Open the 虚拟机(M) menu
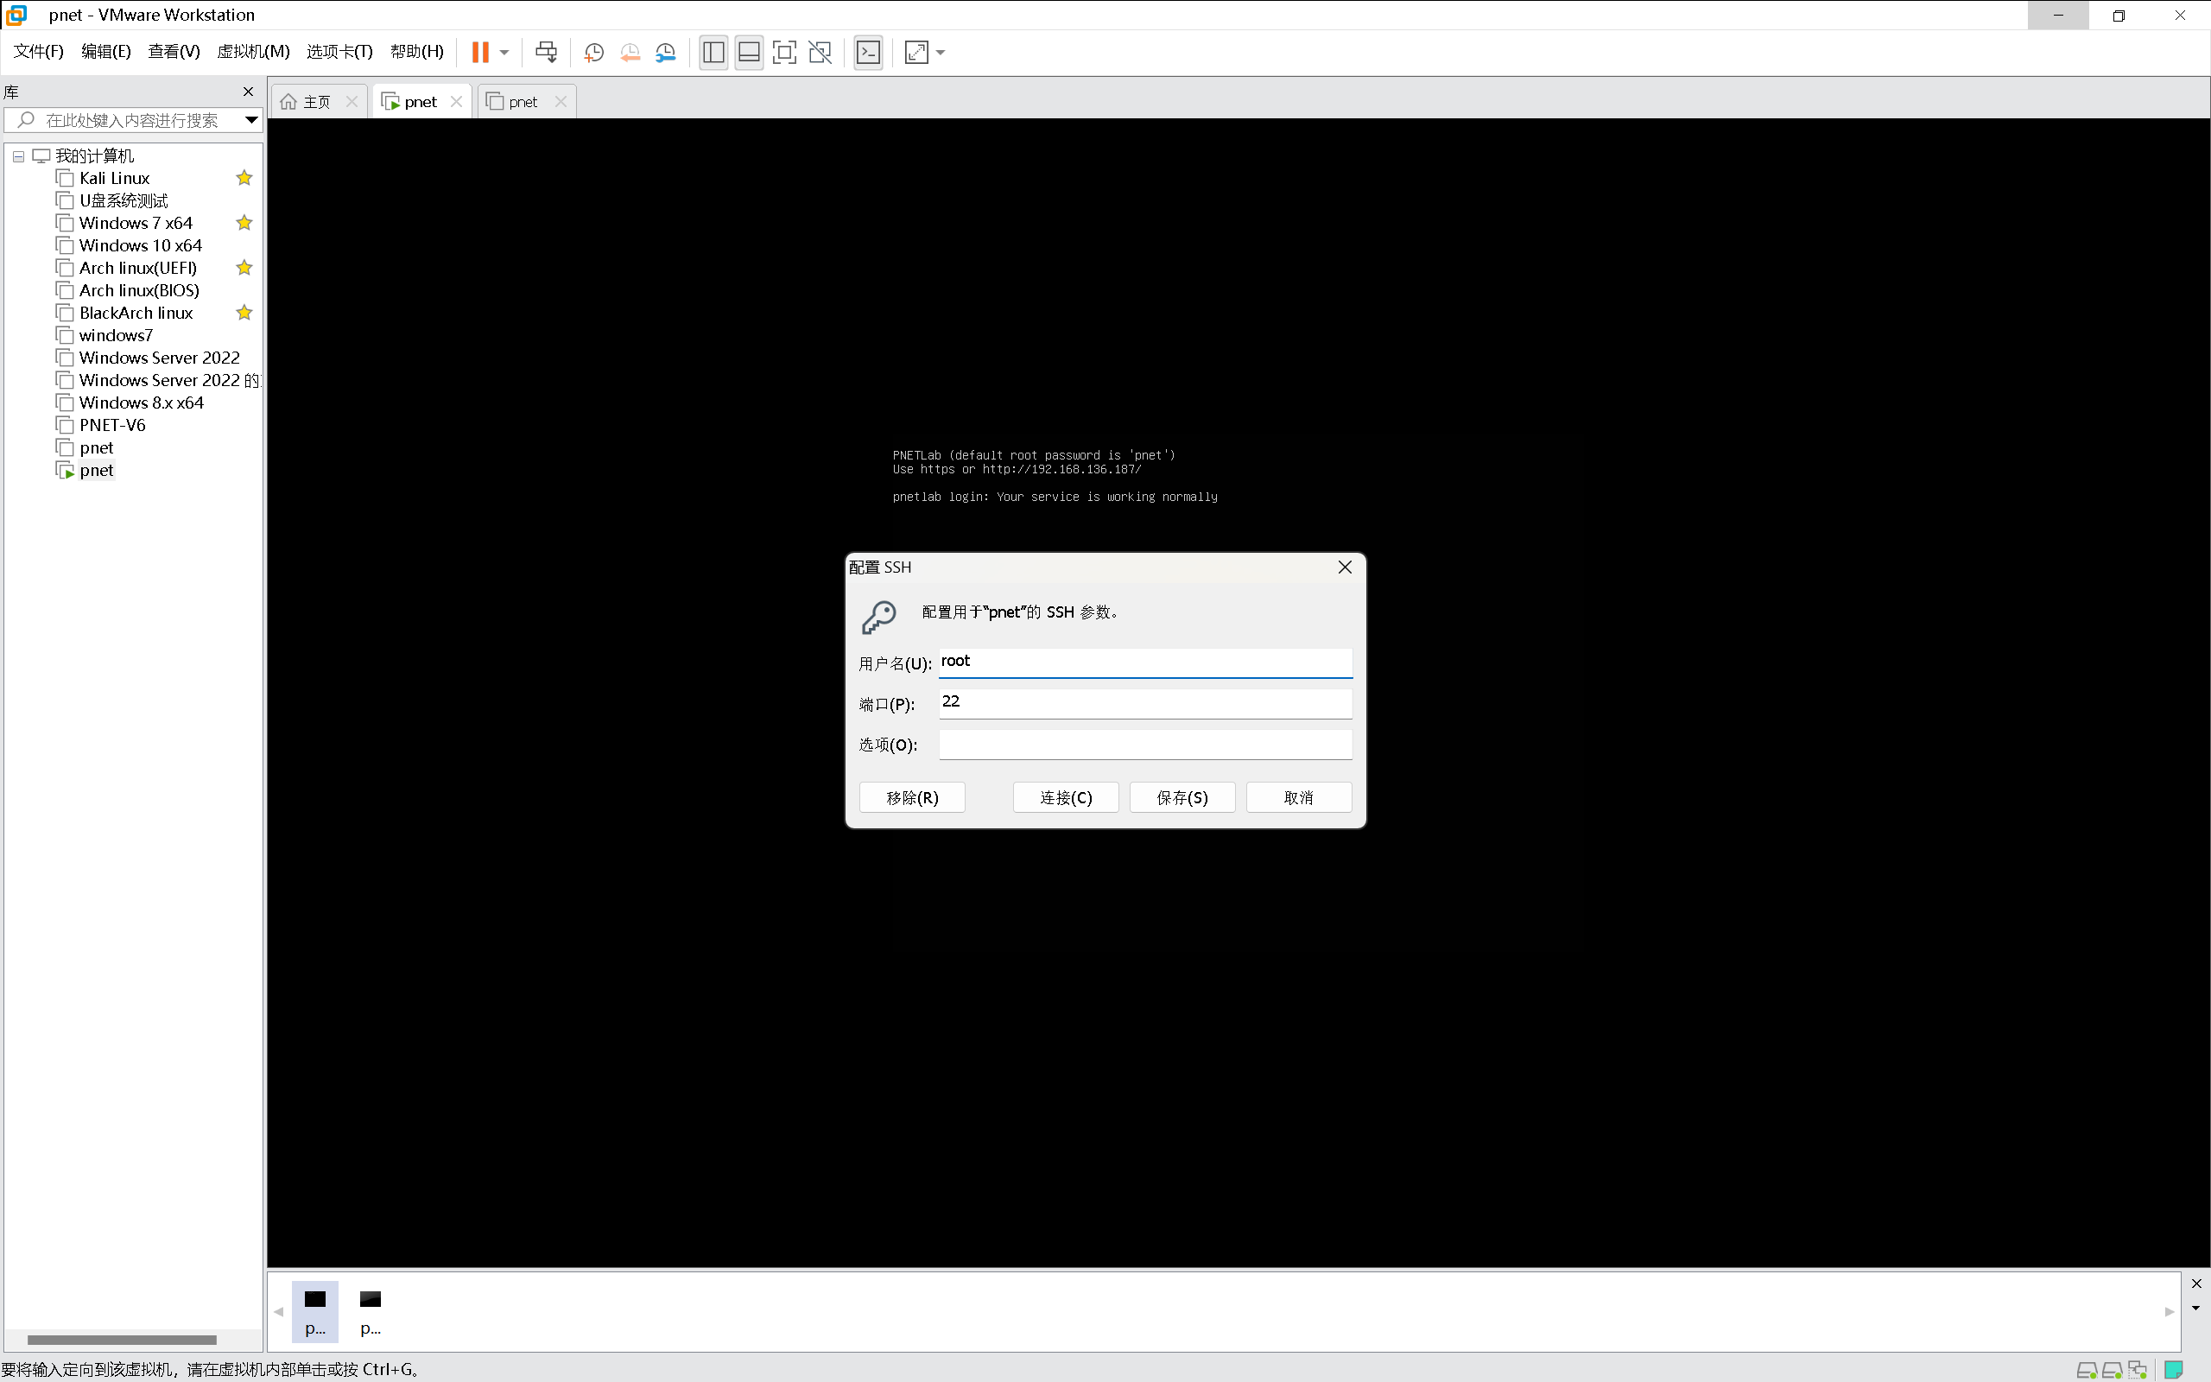Viewport: 2211px width, 1382px height. [253, 51]
